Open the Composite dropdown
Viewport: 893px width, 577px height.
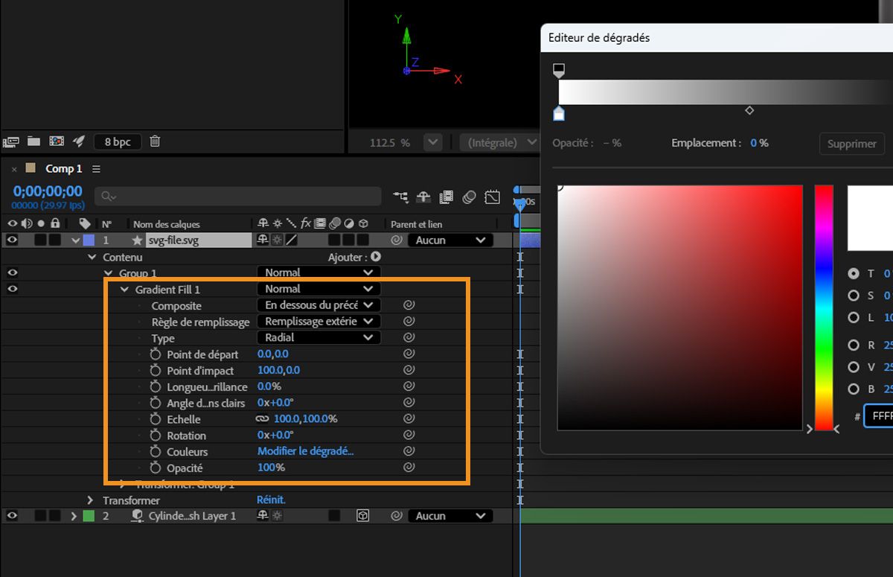tap(319, 305)
